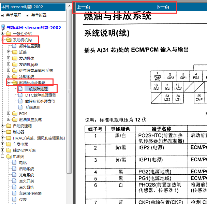Open the 系统说明 page entry

pos(33,107)
